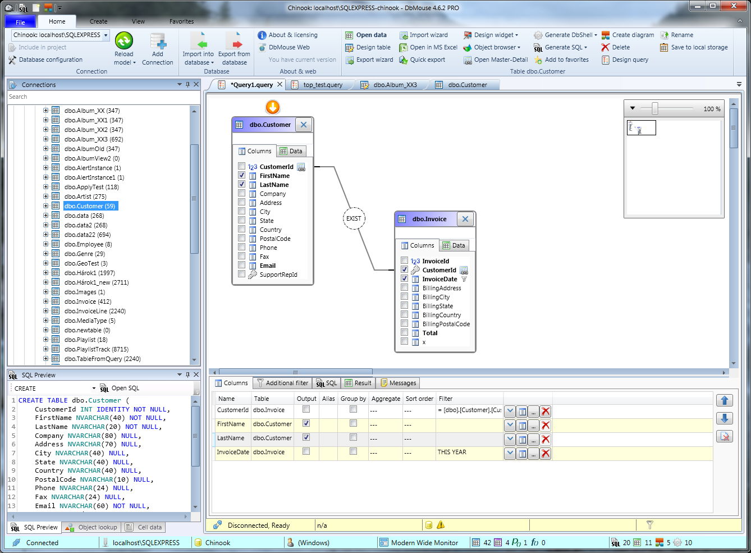
Task: Open the connection dropdown Chinook: localhost\SQLEXPRESS
Action: pyautogui.click(x=106, y=35)
